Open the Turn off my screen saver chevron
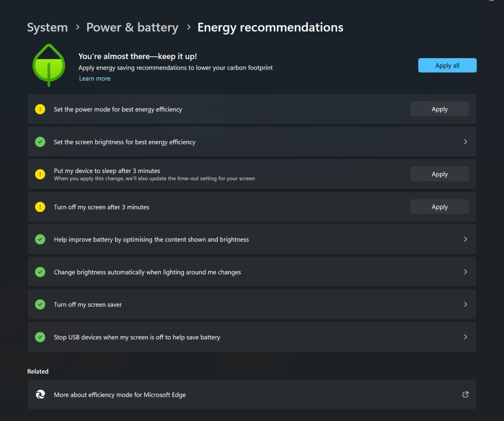This screenshot has height=421, width=504. [465, 304]
